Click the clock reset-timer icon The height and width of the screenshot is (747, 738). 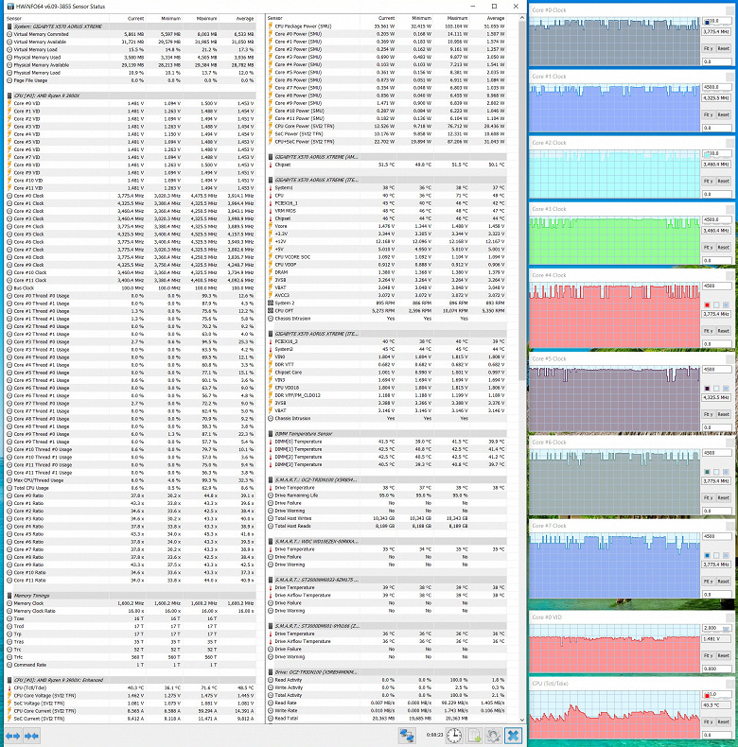tap(454, 735)
